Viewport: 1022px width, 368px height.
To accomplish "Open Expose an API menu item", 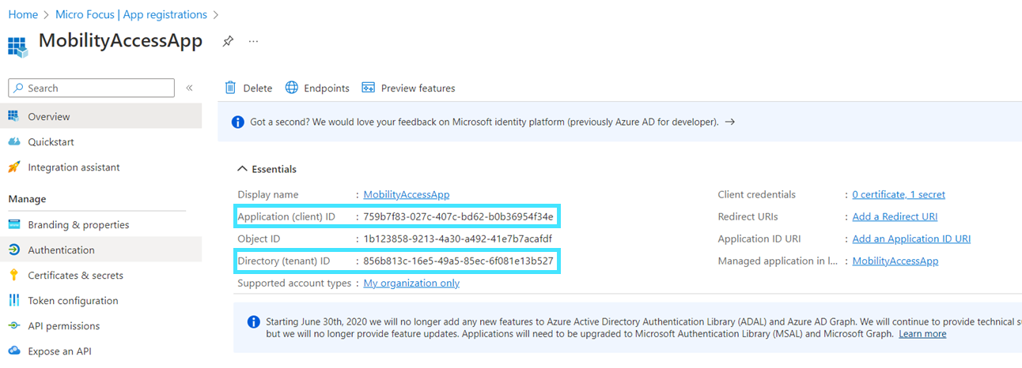I will 59,351.
